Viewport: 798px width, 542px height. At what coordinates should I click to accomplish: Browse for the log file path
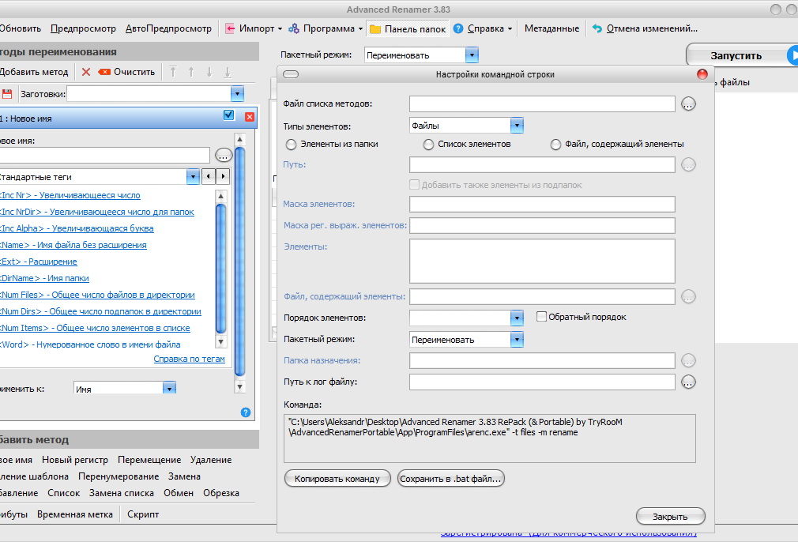point(688,382)
